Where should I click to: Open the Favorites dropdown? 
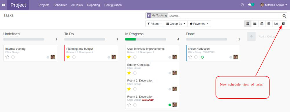[199, 24]
